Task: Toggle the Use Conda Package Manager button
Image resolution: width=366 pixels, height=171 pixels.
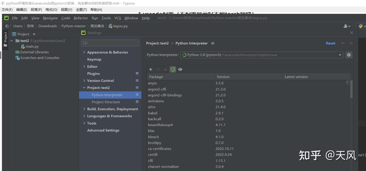Action: tap(173, 69)
